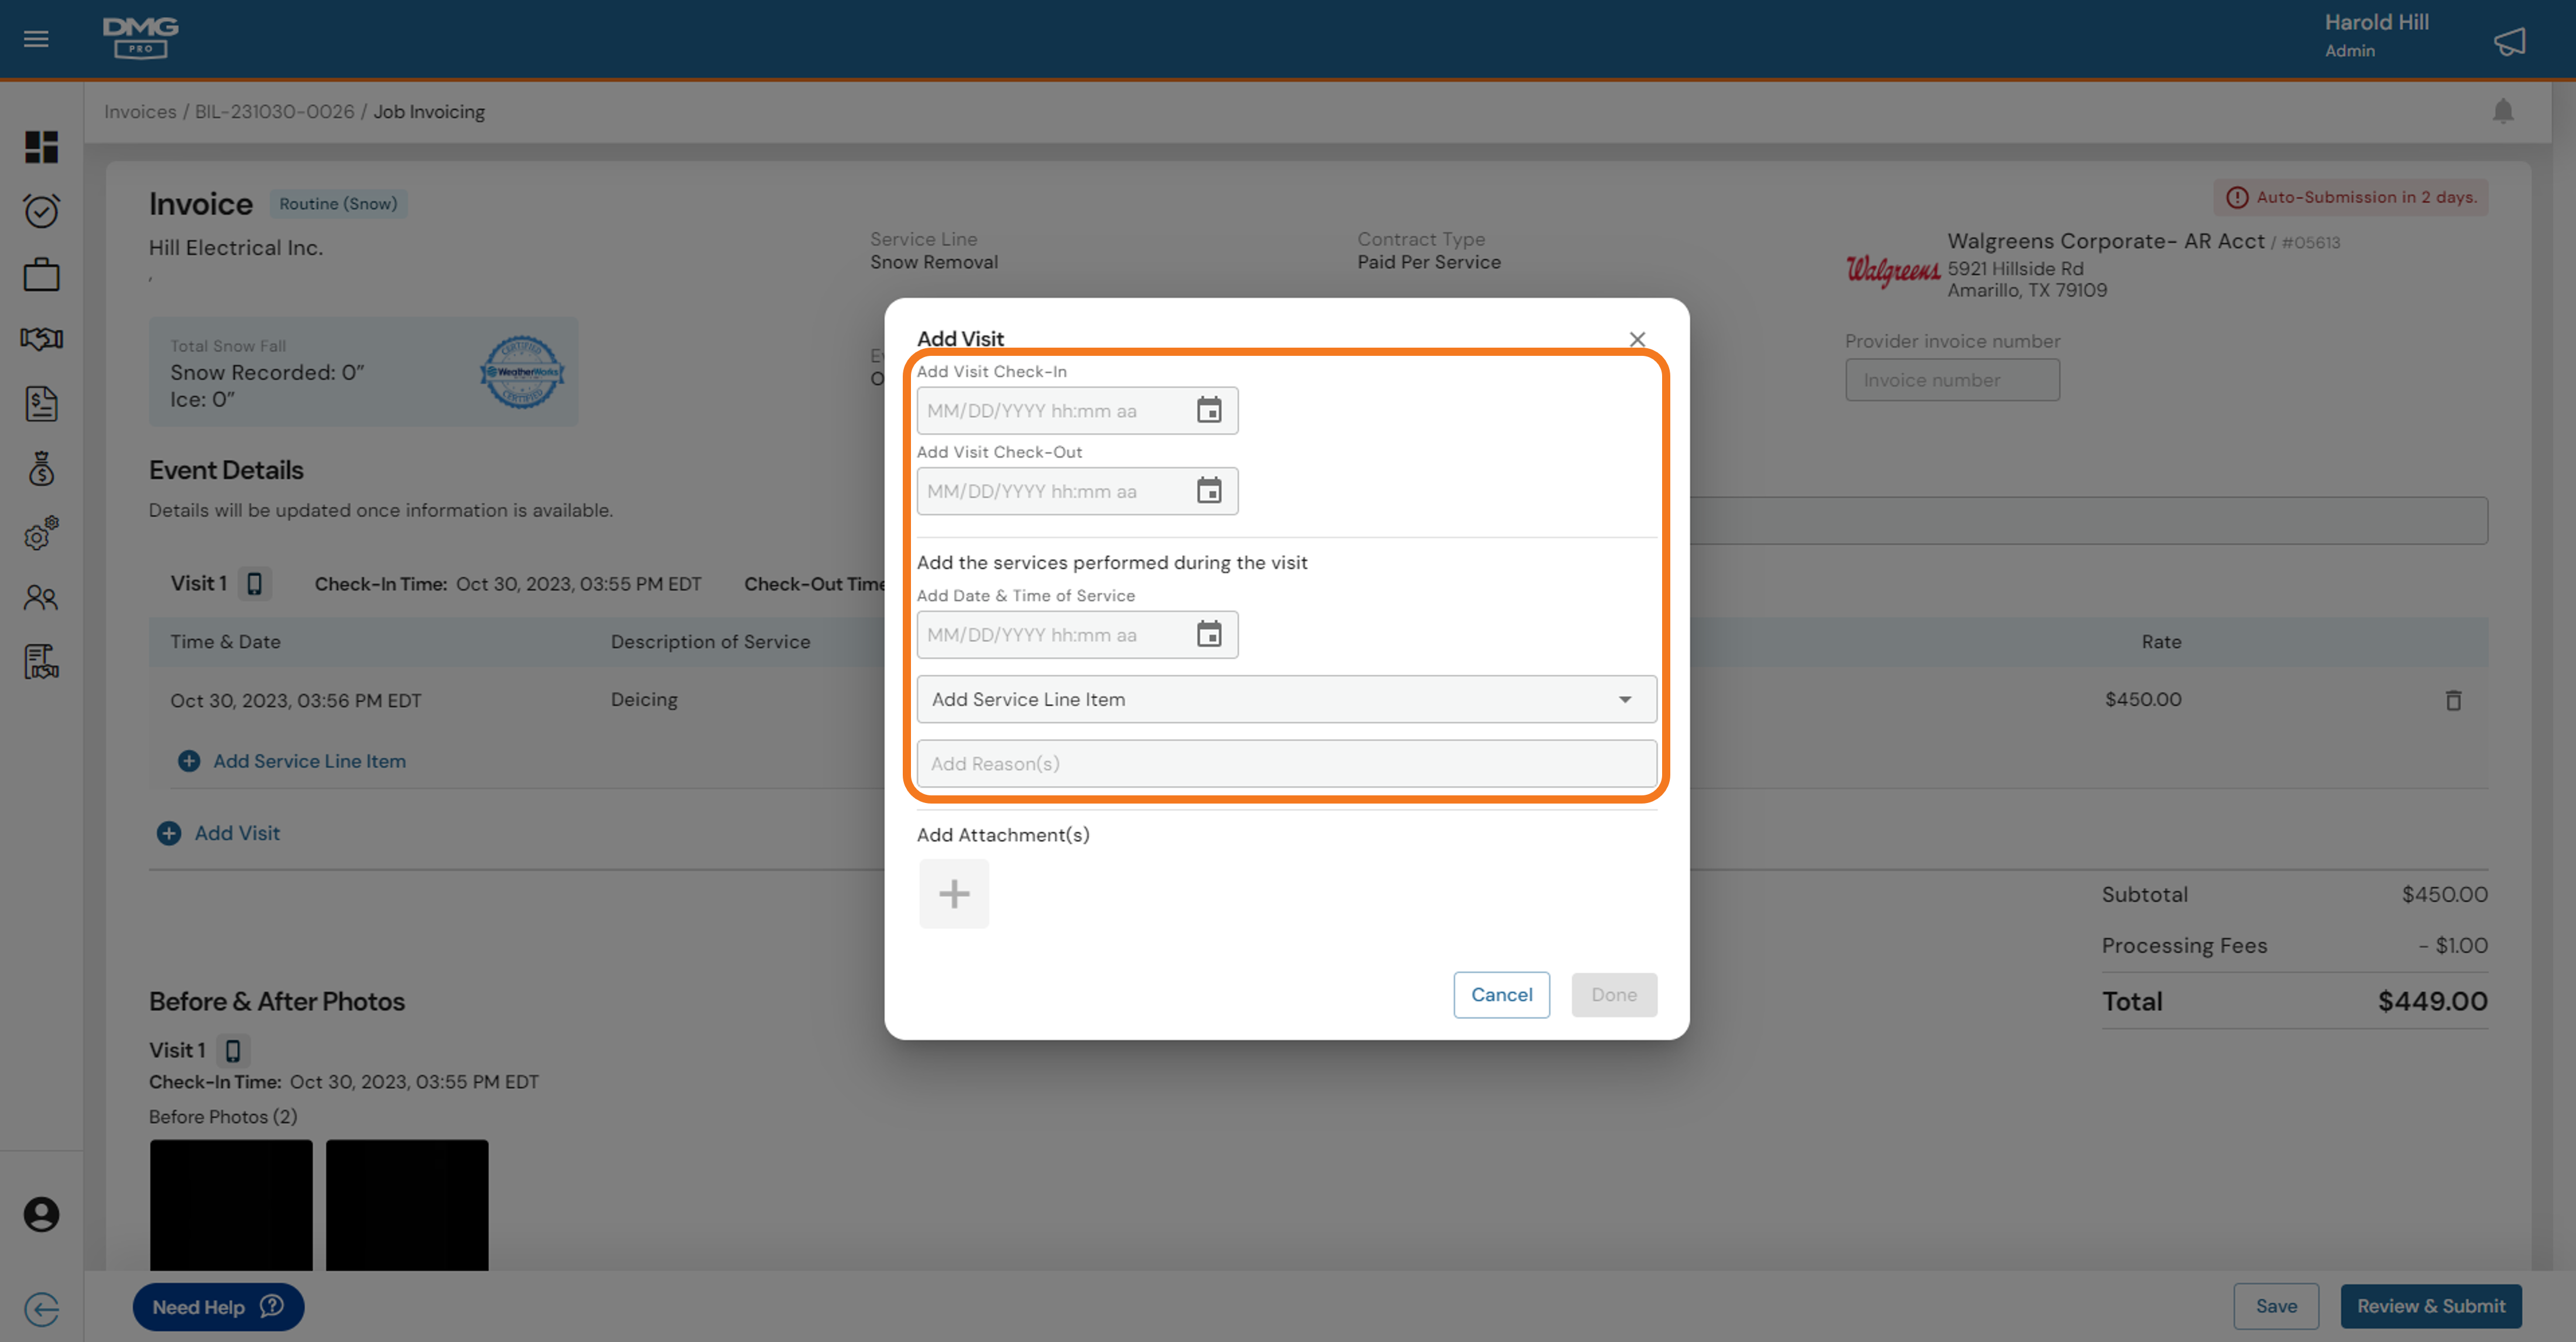Click the megaphone announcements icon in header
Screen dimensions: 2576x1342
(x=2510, y=41)
